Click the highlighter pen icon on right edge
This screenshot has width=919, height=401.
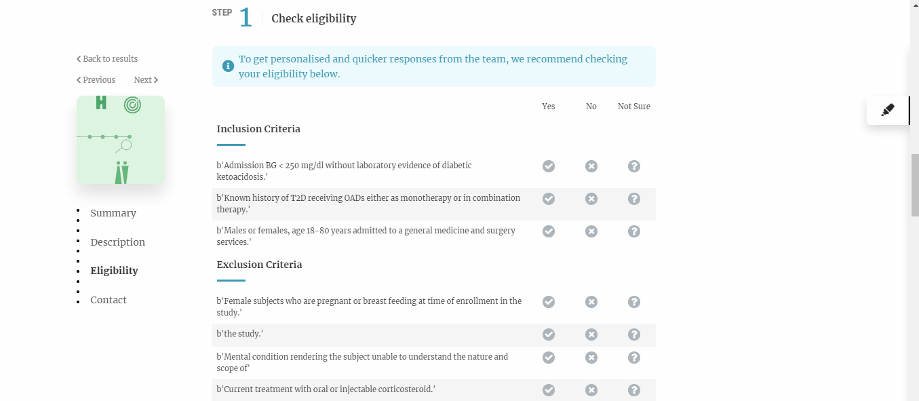888,110
